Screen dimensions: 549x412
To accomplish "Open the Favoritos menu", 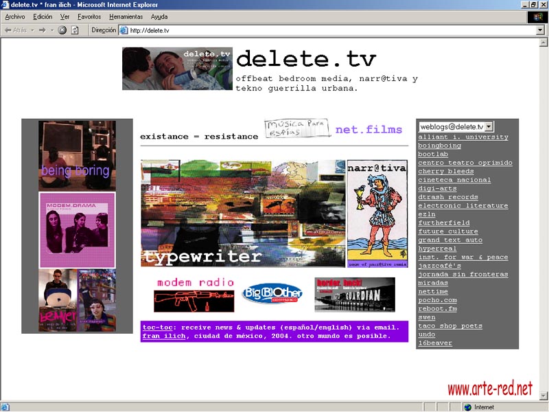I will tap(89, 16).
